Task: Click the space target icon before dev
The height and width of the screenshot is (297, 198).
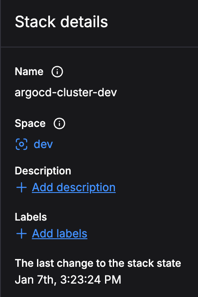Action: [22, 144]
